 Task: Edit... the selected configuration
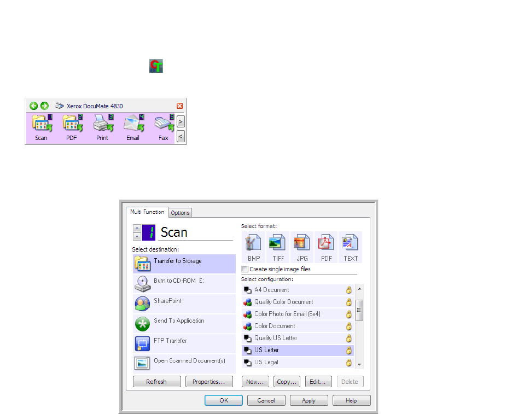point(318,382)
